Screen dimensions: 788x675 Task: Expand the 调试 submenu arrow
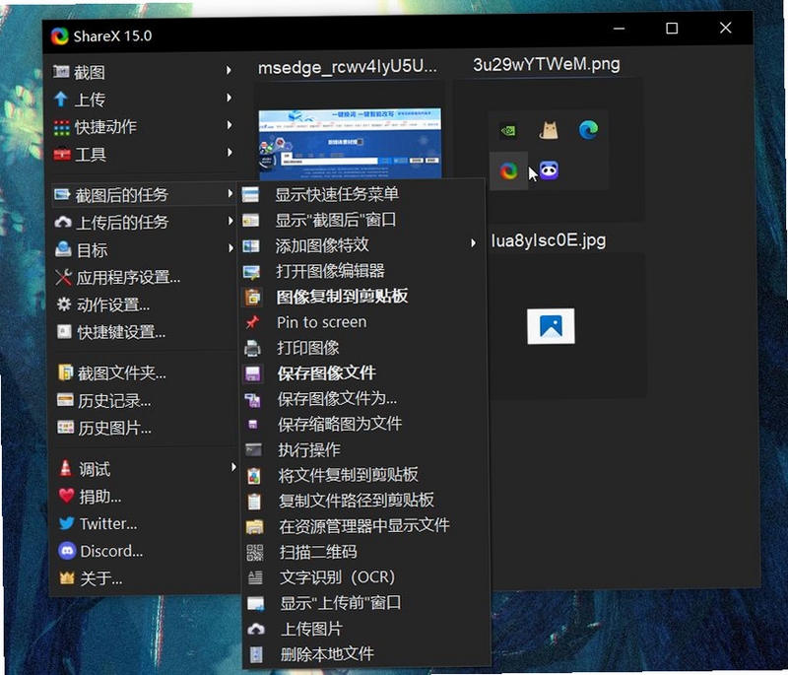233,467
